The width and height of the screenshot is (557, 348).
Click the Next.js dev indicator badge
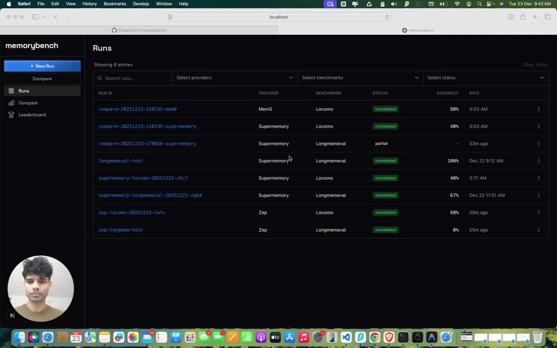pyautogui.click(x=13, y=315)
